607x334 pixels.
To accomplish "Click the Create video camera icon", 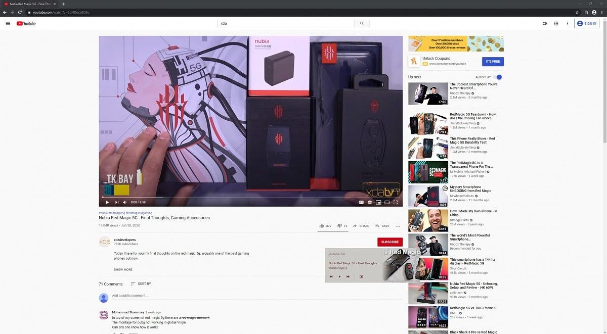I will [545, 23].
